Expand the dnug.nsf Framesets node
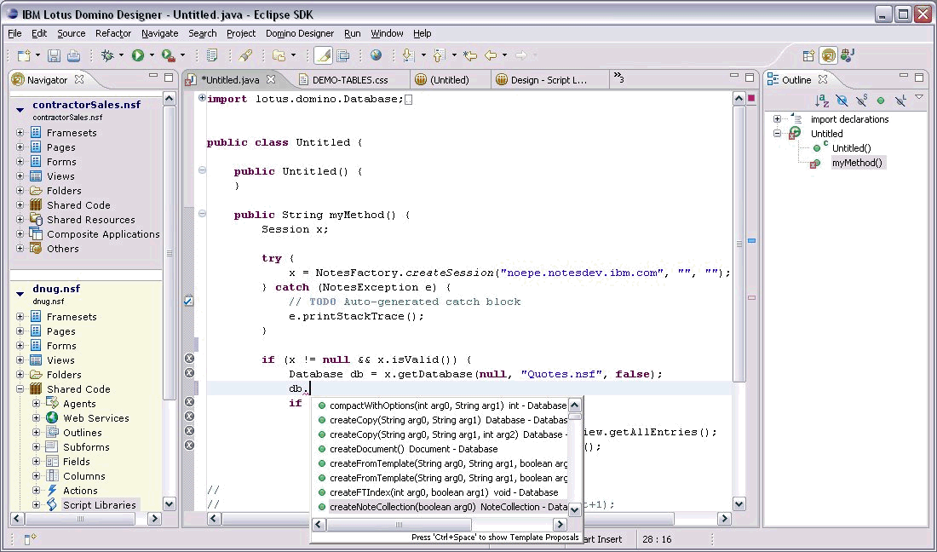This screenshot has width=937, height=552. point(20,317)
